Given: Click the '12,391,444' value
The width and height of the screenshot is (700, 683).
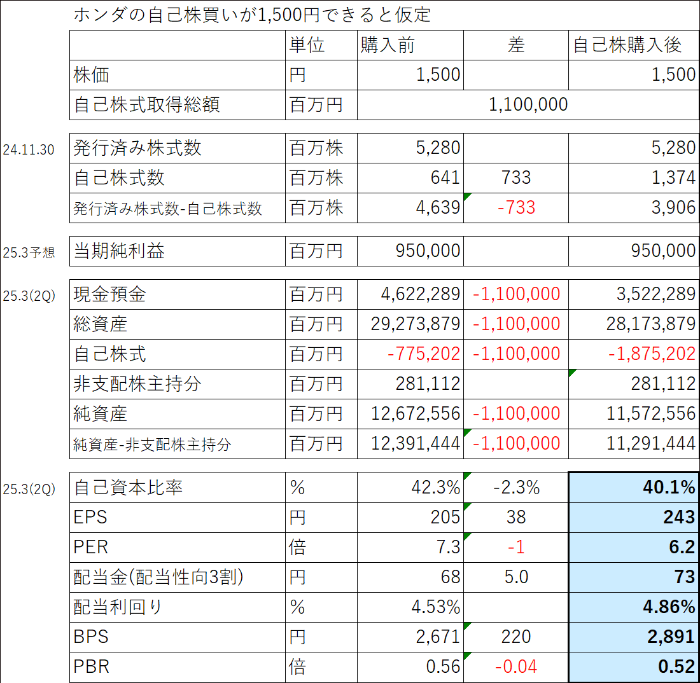Looking at the screenshot, I should [x=415, y=443].
